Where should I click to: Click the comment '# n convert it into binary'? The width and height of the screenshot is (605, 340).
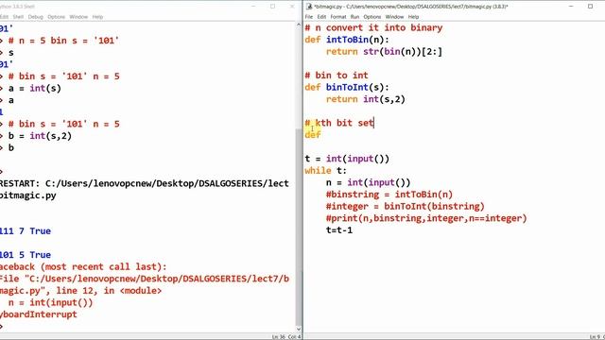(x=373, y=27)
